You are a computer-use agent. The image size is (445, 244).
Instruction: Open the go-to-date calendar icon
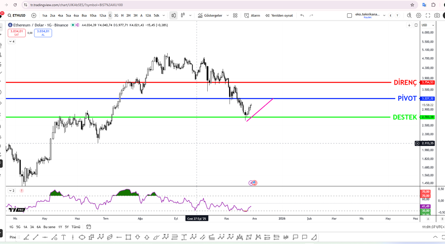coord(89,227)
